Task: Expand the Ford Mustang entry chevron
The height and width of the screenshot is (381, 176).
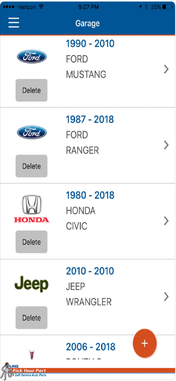Action: click(166, 69)
